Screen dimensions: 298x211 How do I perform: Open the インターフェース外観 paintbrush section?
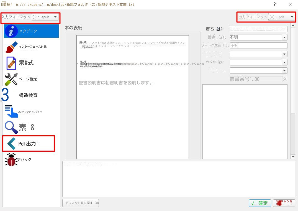[x=11, y=47]
